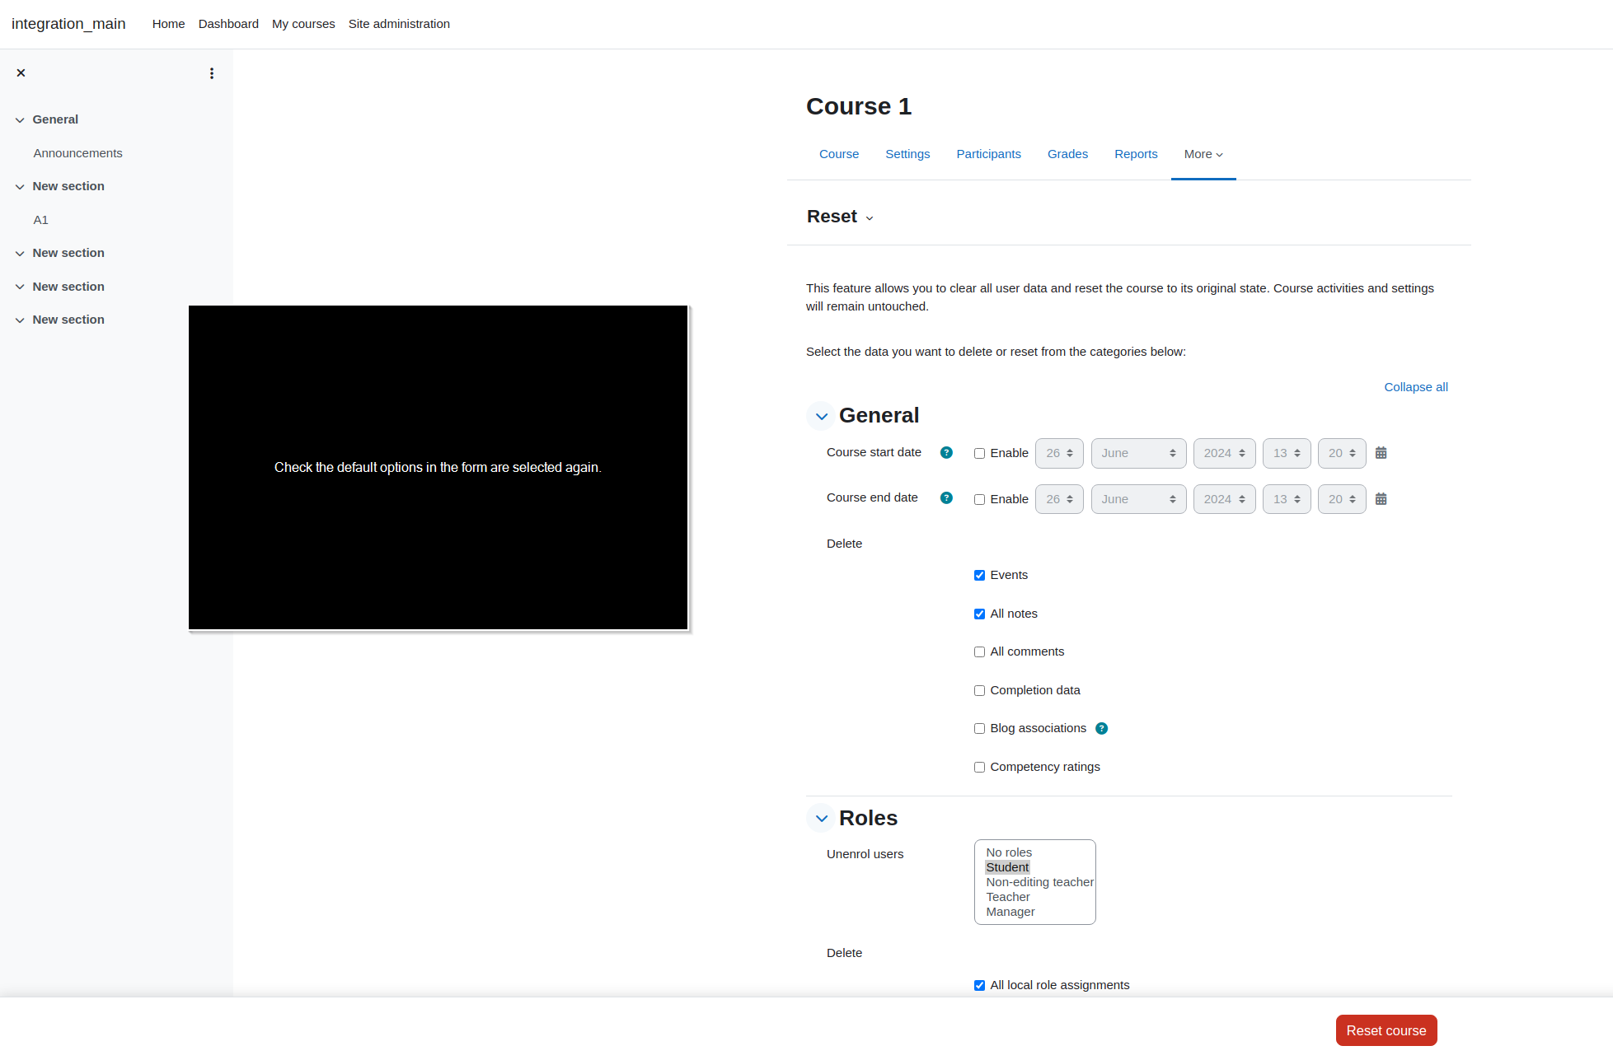This screenshot has width=1613, height=1060.
Task: Open the start date hour dropdown
Action: pos(1287,453)
